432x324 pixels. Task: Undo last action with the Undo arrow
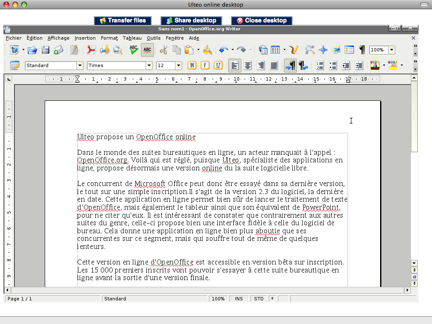[224, 50]
